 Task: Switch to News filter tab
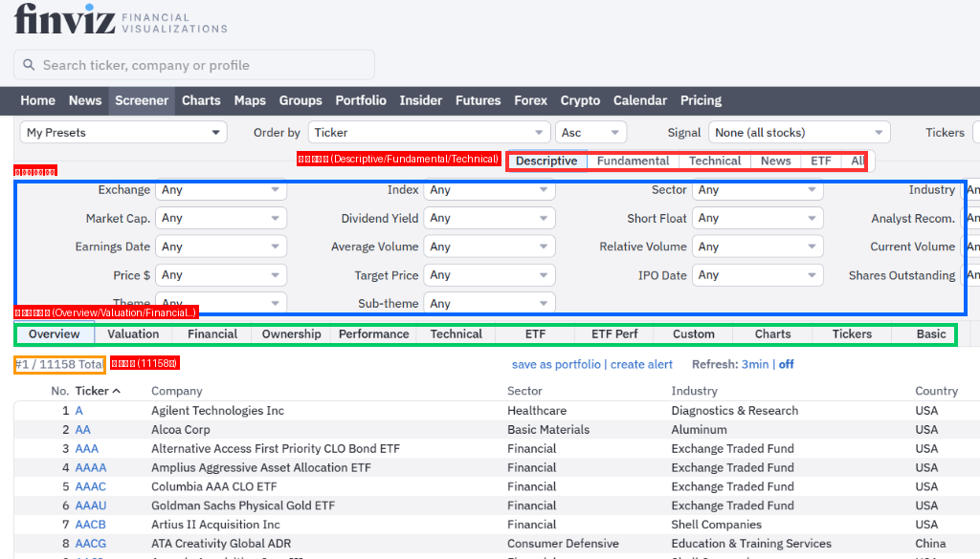coord(775,161)
